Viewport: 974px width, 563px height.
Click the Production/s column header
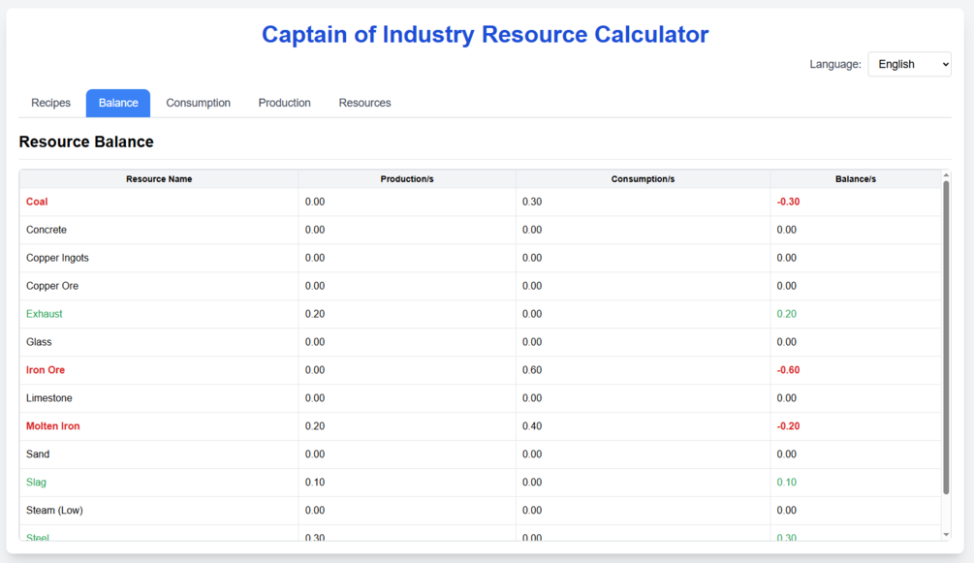(x=407, y=179)
